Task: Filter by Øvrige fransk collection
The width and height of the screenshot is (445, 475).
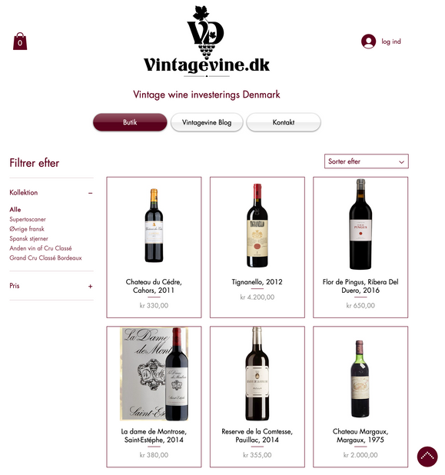Action: tap(27, 229)
